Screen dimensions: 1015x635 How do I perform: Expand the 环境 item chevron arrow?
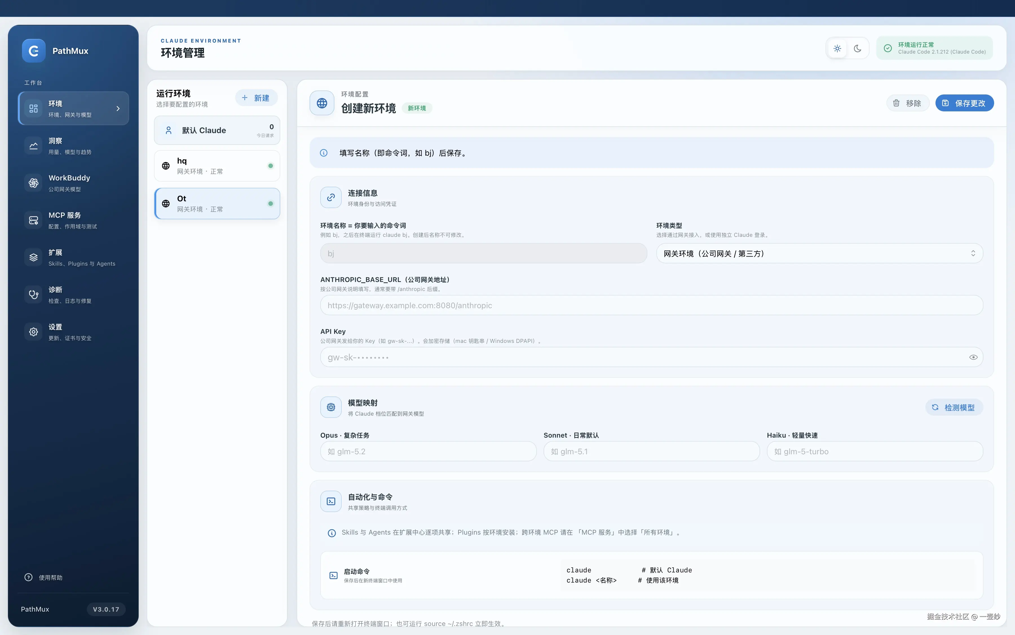point(118,109)
